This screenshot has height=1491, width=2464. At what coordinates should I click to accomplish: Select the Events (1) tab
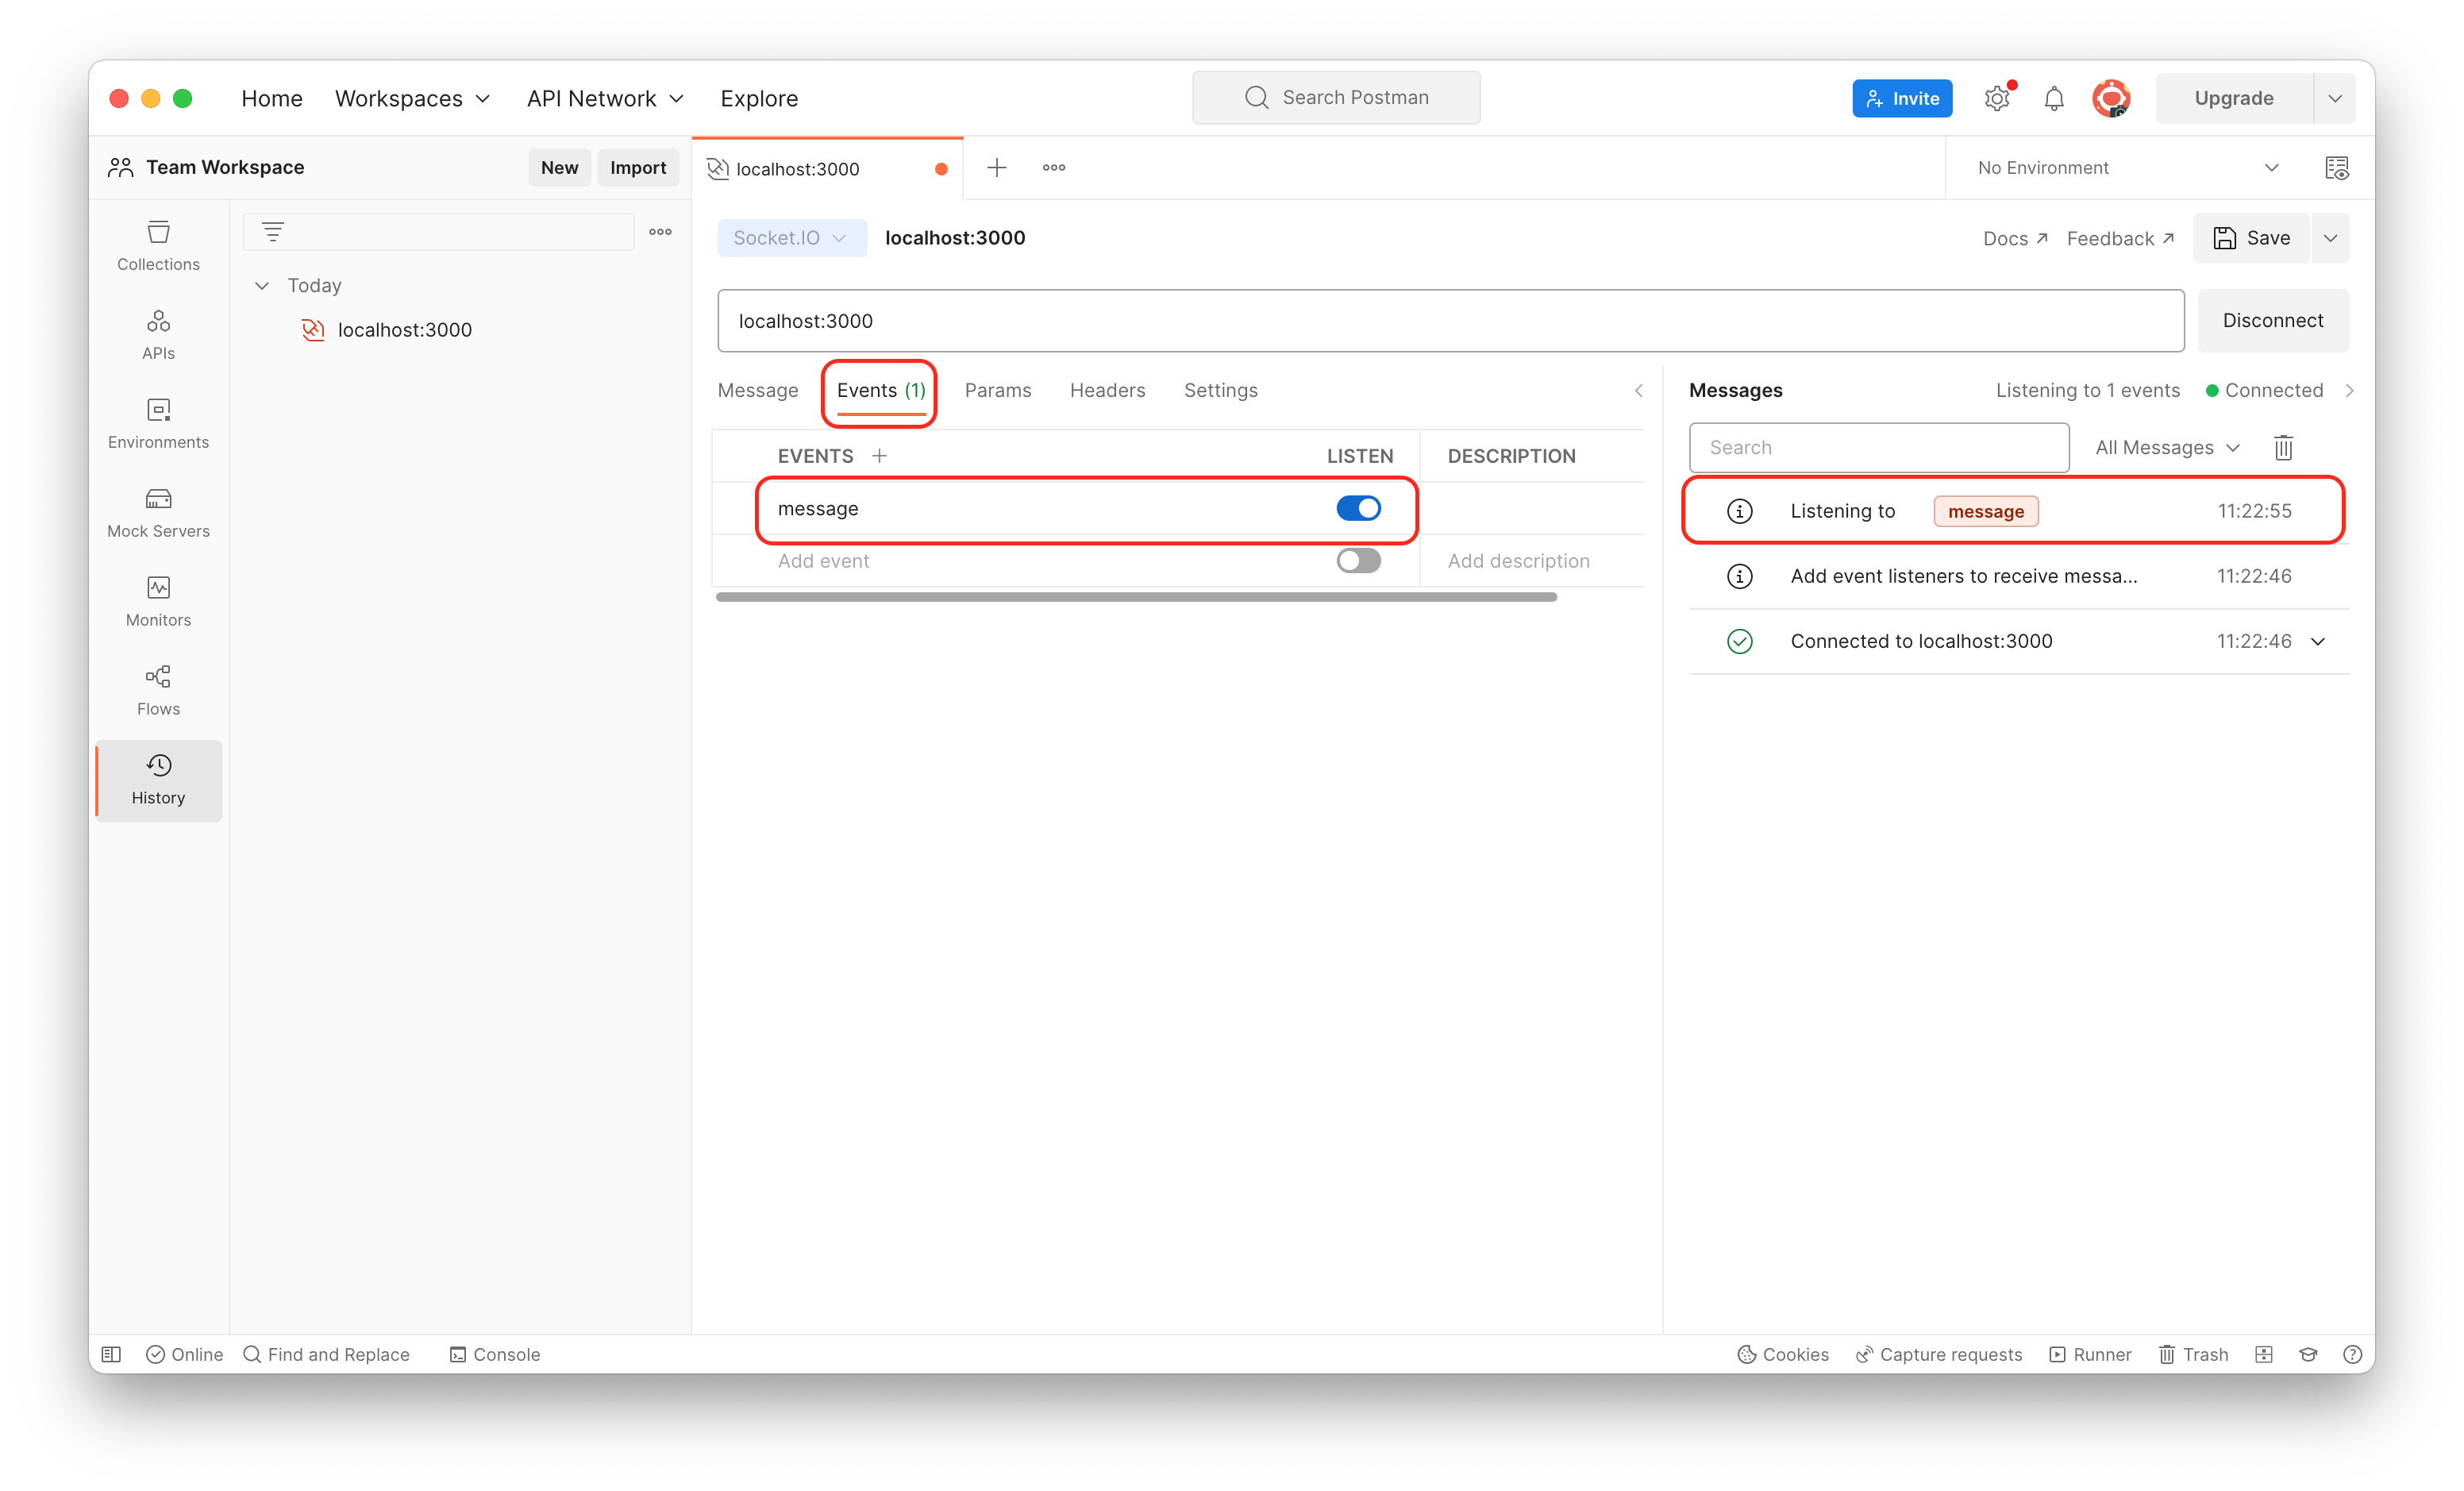pos(881,391)
